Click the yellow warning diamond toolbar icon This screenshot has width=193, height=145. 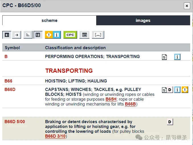pos(49,35)
